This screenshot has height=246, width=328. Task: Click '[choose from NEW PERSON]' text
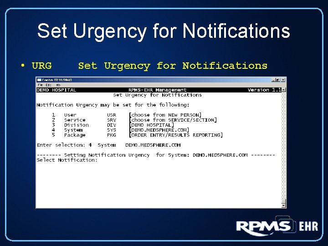pos(165,115)
